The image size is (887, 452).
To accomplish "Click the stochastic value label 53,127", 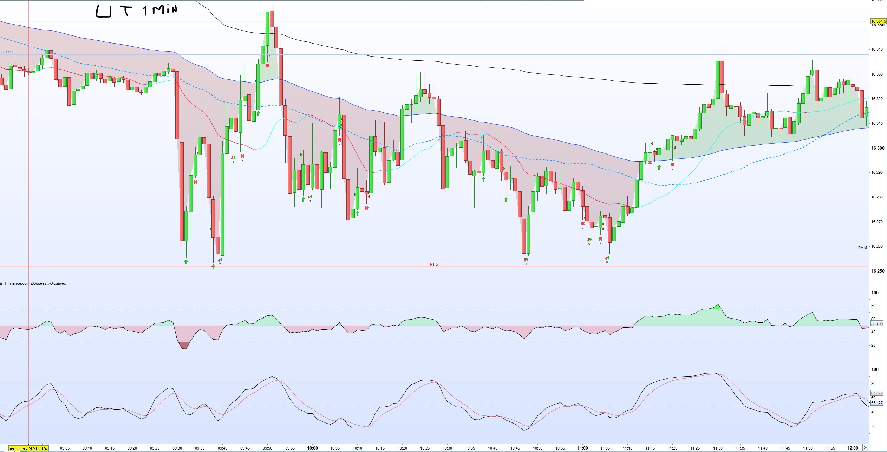I will [877, 403].
